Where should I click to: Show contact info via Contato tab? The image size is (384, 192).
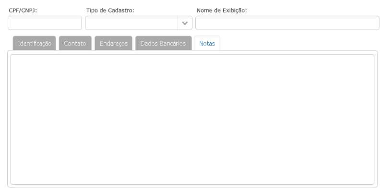(x=75, y=43)
